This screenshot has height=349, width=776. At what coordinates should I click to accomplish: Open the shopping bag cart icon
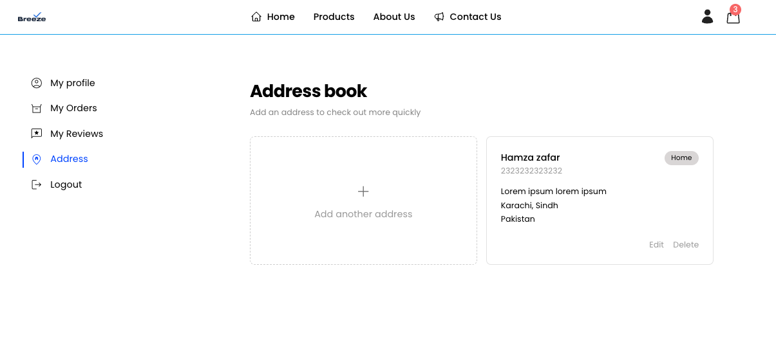click(x=733, y=17)
